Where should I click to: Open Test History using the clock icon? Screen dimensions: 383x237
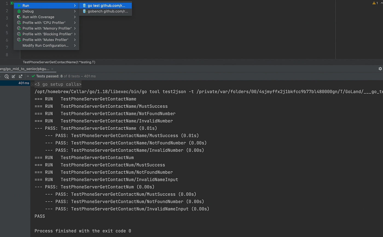[x=7, y=76]
